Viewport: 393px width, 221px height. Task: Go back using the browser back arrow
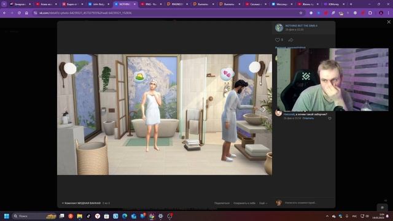4,13
